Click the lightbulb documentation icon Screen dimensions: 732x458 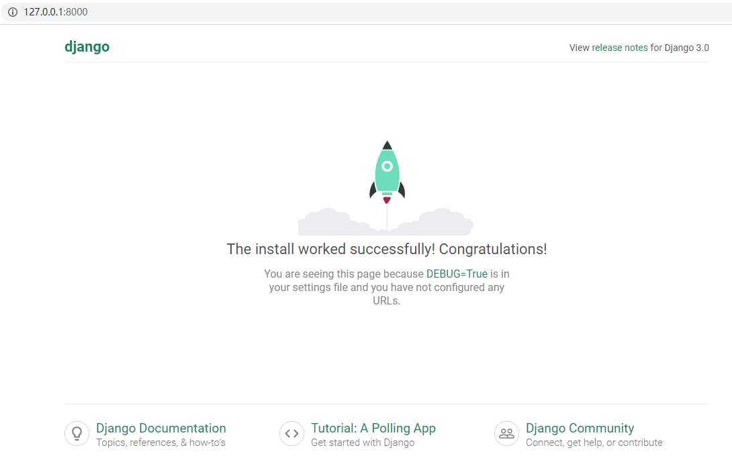click(77, 434)
